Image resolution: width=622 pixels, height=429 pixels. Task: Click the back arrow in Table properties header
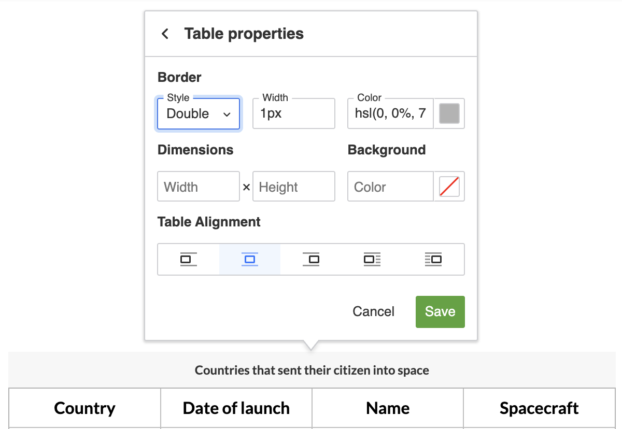164,33
